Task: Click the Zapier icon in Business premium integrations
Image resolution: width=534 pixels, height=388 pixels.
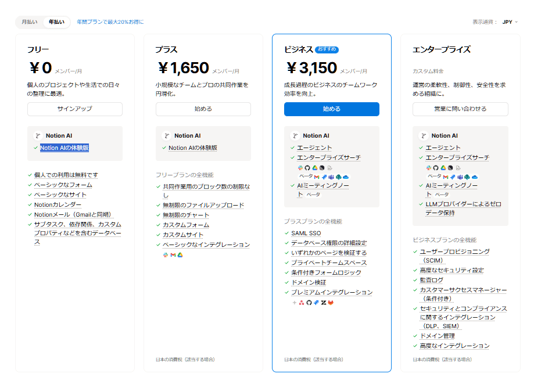Action: [x=323, y=303]
